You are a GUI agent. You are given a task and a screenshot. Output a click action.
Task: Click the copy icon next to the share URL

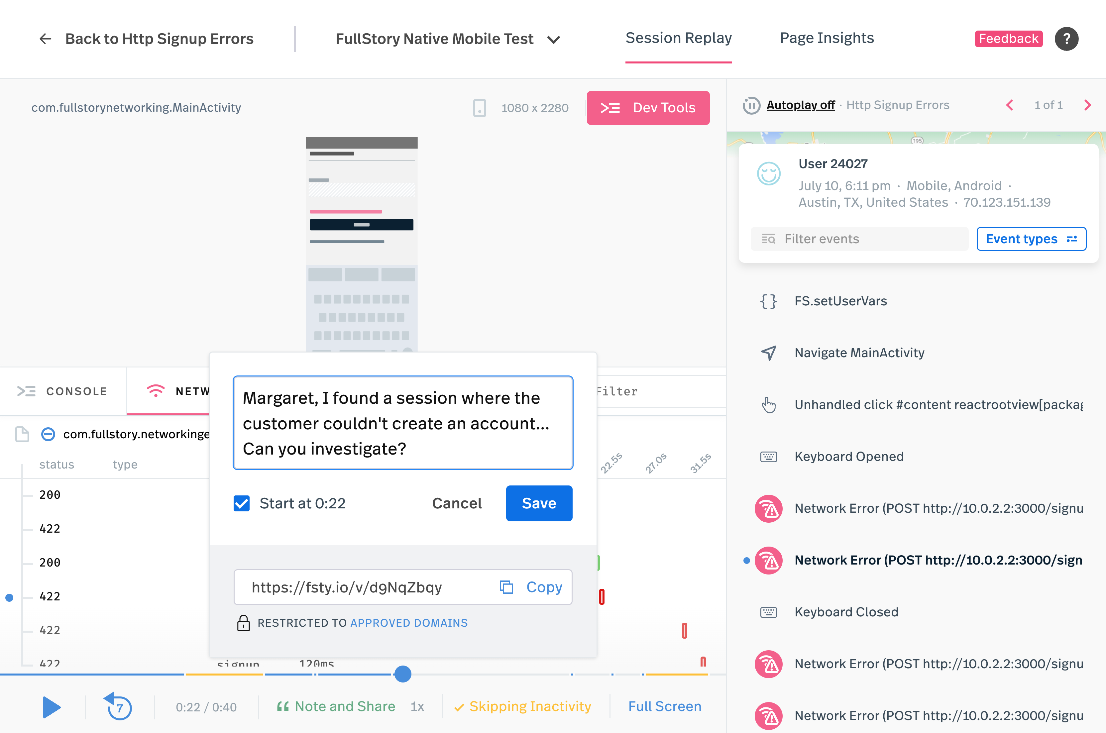[506, 587]
